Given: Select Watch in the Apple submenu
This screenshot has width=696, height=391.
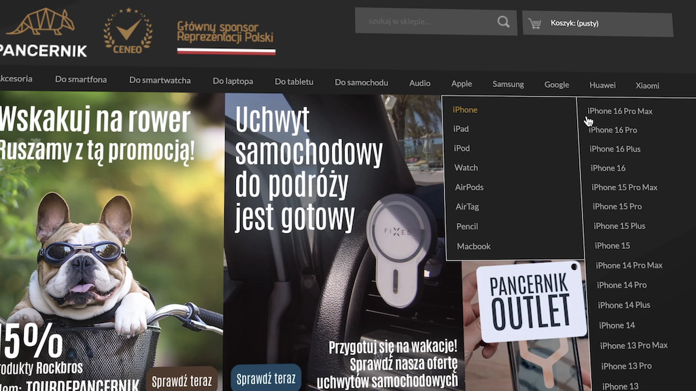Looking at the screenshot, I should click(466, 168).
